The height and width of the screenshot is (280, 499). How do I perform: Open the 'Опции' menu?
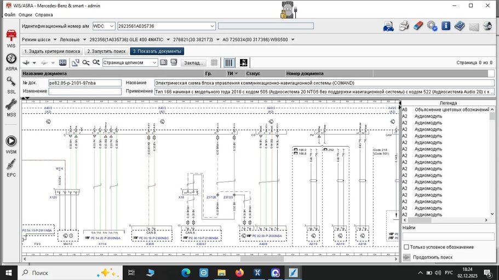tap(25, 15)
